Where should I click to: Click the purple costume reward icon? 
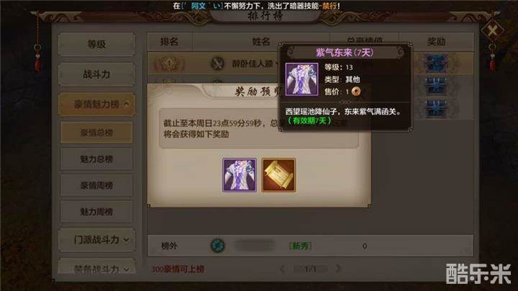240,175
